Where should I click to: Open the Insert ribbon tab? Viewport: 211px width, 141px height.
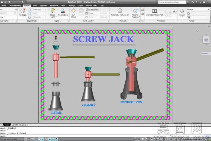coord(35,6)
